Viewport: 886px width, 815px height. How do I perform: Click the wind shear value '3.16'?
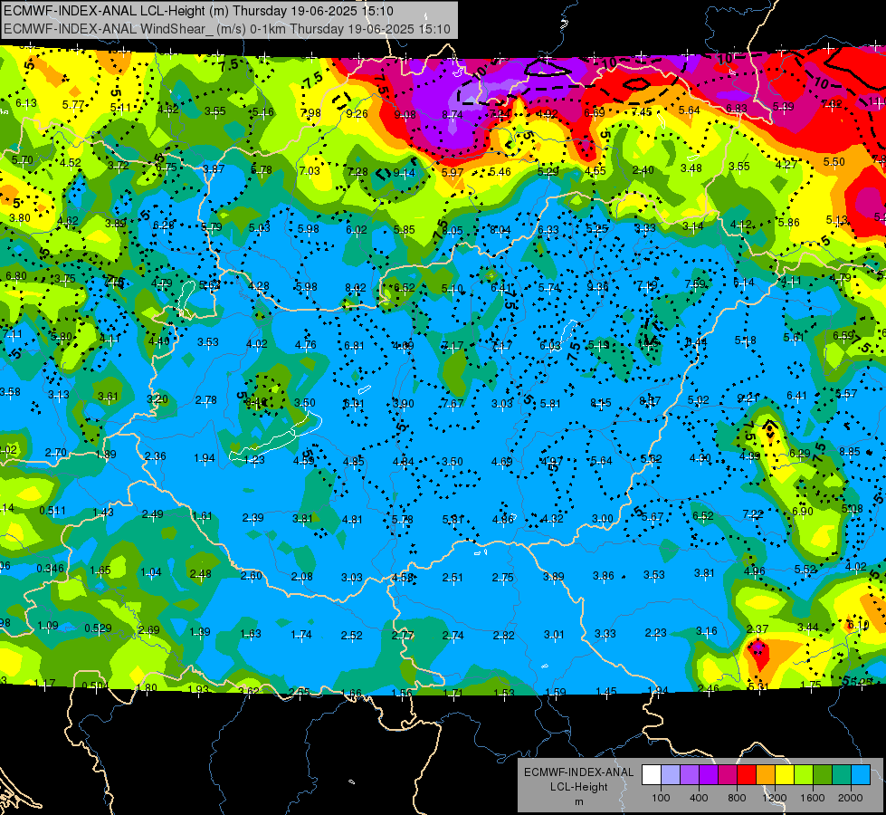click(706, 630)
